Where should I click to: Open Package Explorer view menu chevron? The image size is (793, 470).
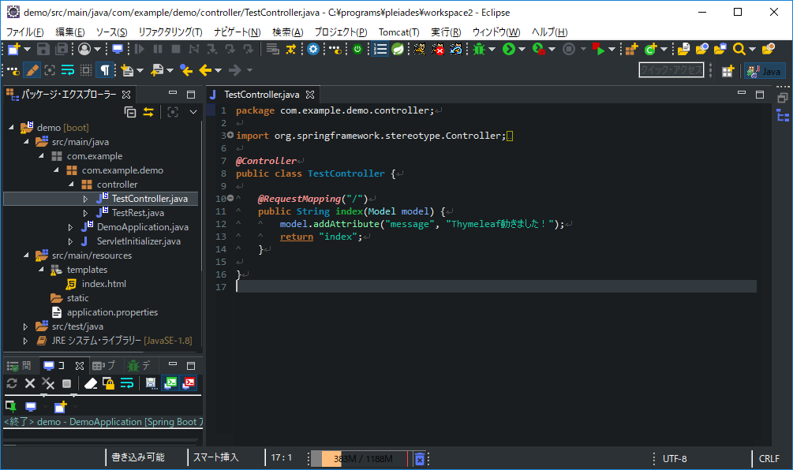coord(193,112)
